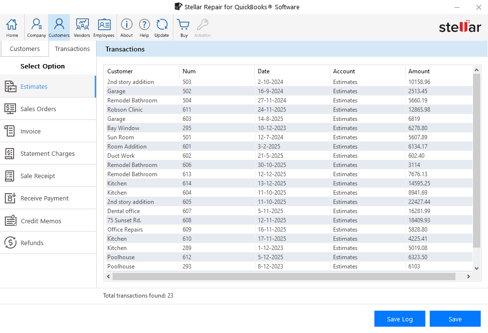The image size is (488, 333).
Task: Choose the Sales Orders option label
Action: [x=38, y=109]
